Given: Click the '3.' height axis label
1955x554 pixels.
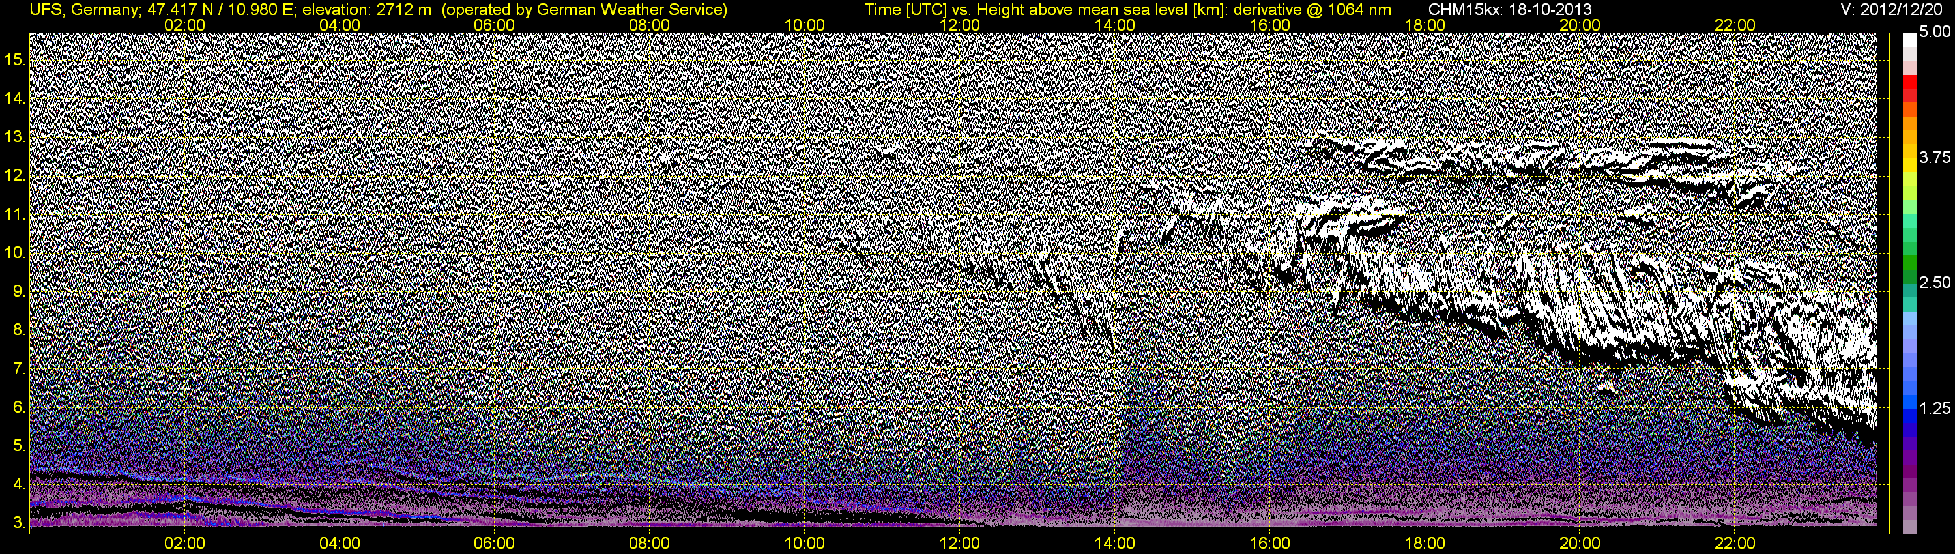Looking at the screenshot, I should [x=19, y=522].
